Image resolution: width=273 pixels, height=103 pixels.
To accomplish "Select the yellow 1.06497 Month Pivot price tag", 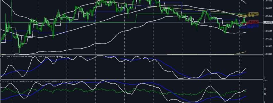I will point(253,14).
